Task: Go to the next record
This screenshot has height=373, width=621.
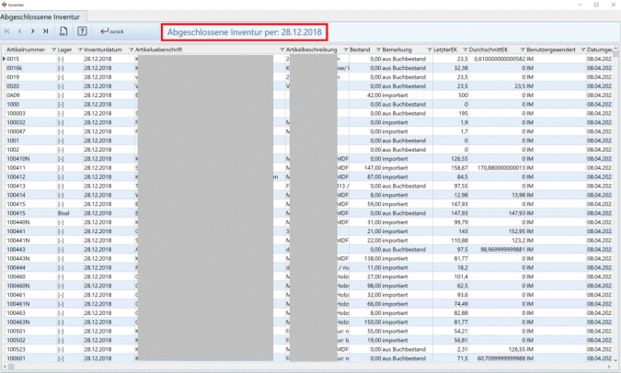Action: (33, 31)
